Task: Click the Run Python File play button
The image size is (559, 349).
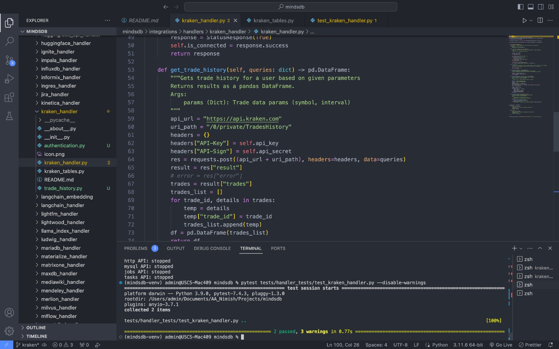Action: pyautogui.click(x=524, y=21)
